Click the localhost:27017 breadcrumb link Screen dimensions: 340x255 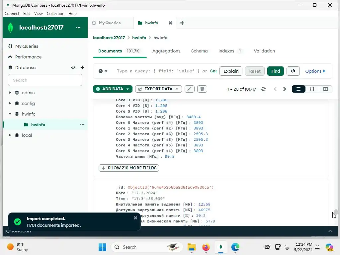click(x=109, y=38)
